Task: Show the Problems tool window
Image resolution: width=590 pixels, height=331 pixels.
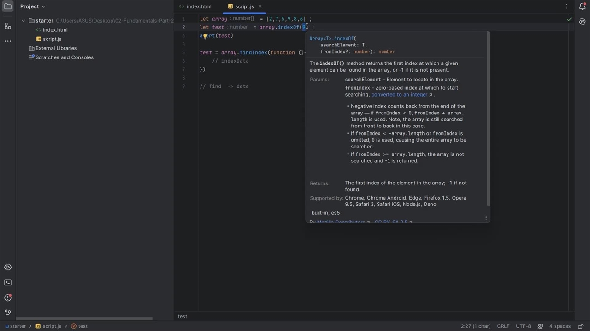Action: [x=8, y=297]
